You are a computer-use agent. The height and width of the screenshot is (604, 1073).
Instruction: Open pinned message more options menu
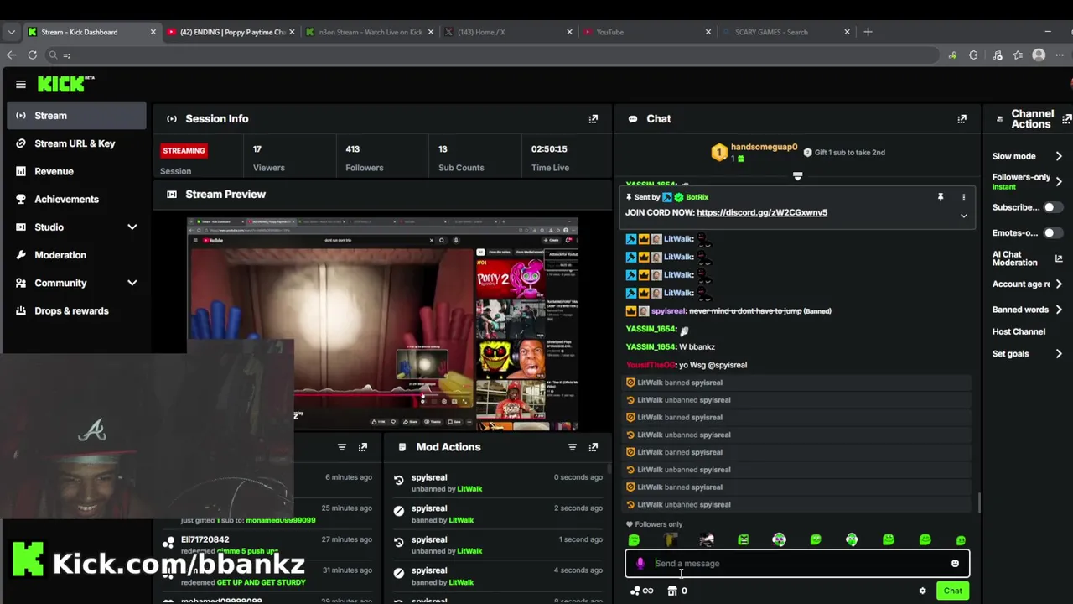963,197
